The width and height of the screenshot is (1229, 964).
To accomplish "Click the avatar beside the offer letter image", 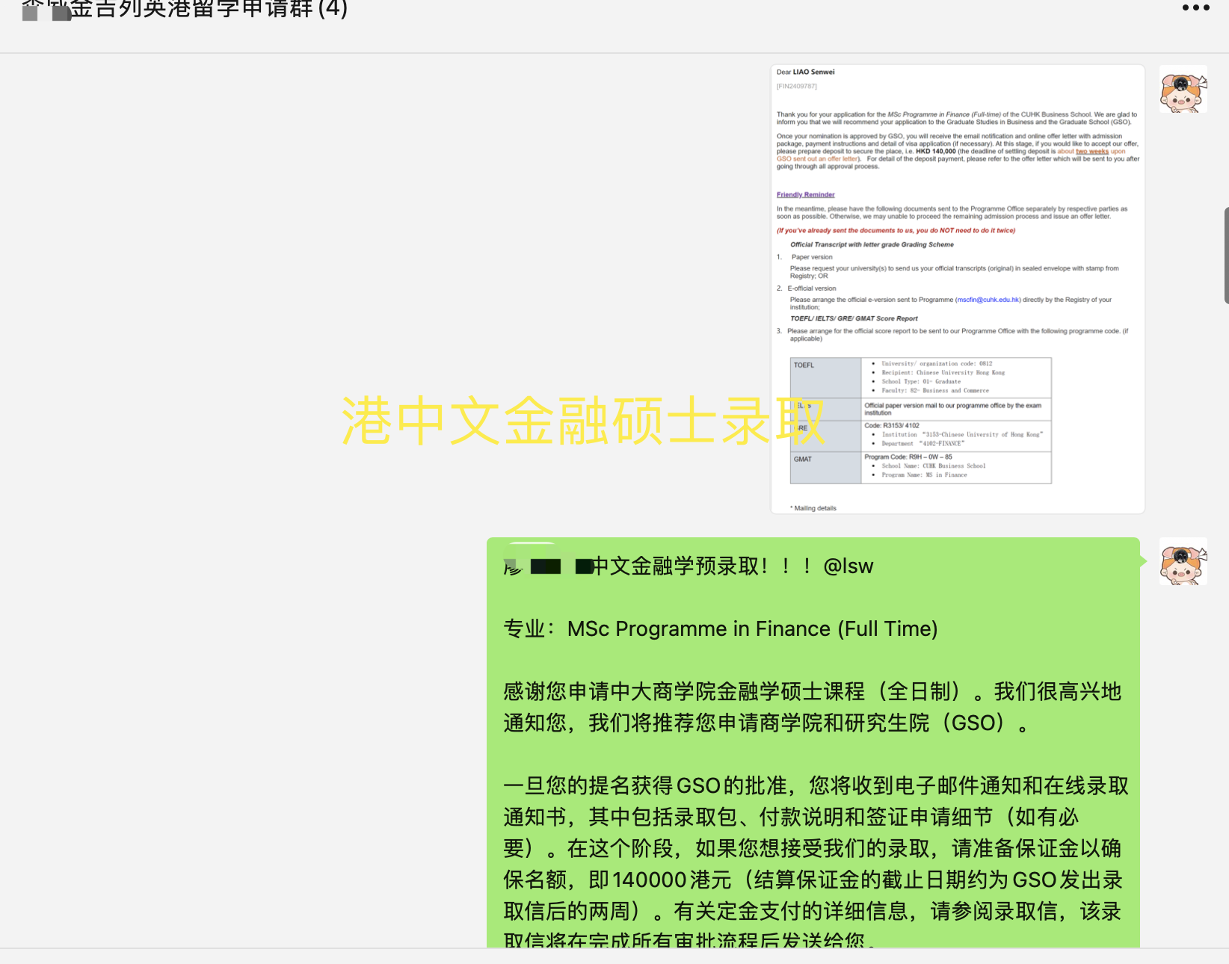I will click(x=1183, y=90).
